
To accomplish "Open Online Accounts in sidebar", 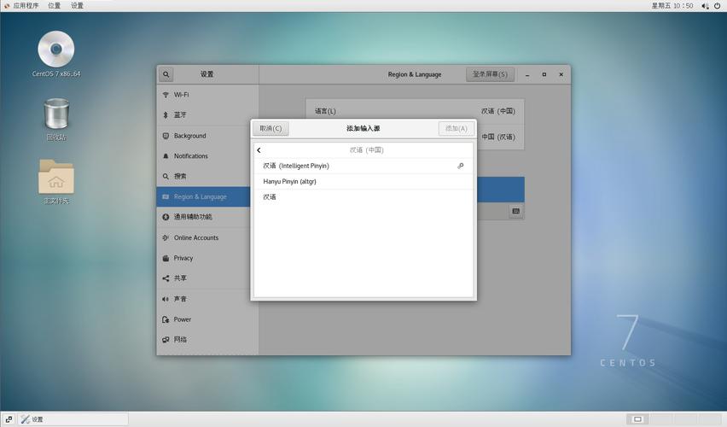I will (x=207, y=237).
